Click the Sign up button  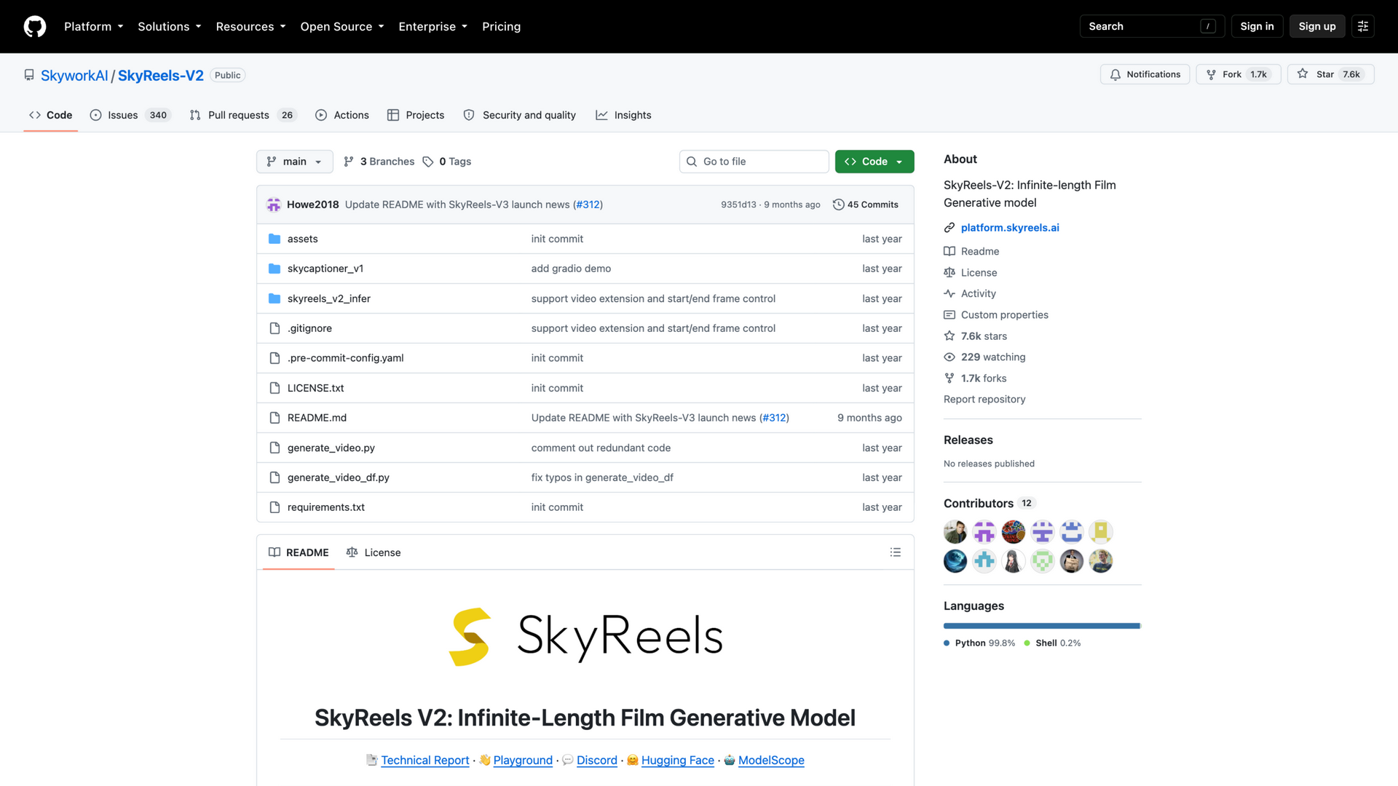pos(1317,26)
